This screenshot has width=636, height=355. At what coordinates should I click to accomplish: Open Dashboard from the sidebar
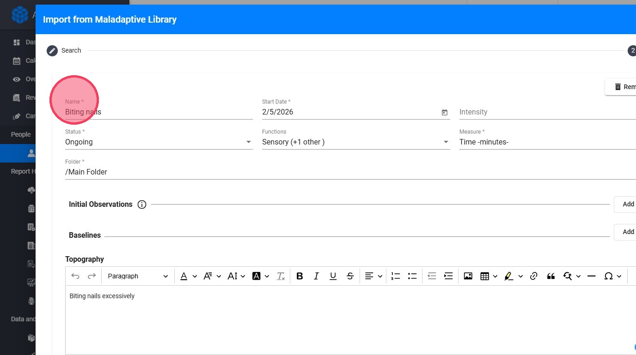[24, 42]
